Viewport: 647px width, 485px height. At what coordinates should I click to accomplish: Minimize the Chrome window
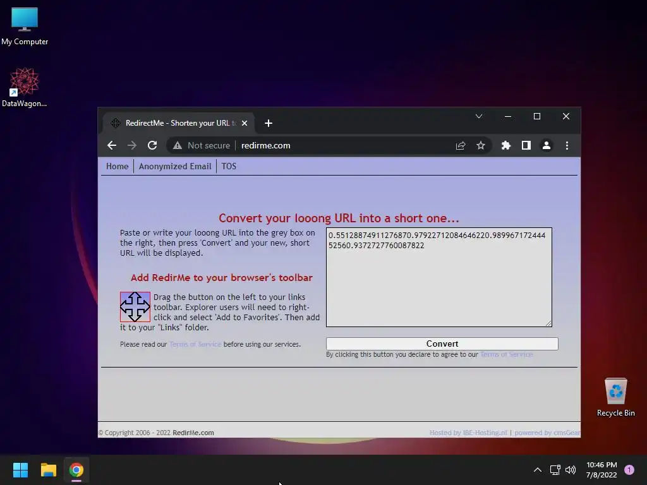[508, 116]
